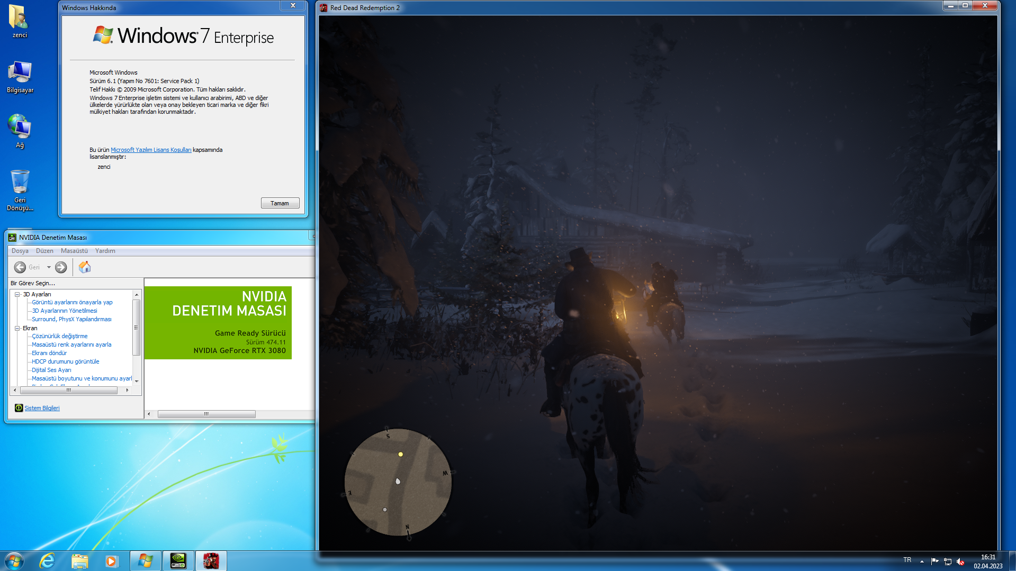Open the Dosya menu

pos(20,251)
